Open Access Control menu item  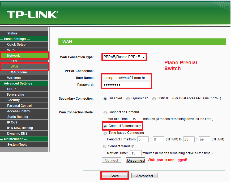(24, 111)
